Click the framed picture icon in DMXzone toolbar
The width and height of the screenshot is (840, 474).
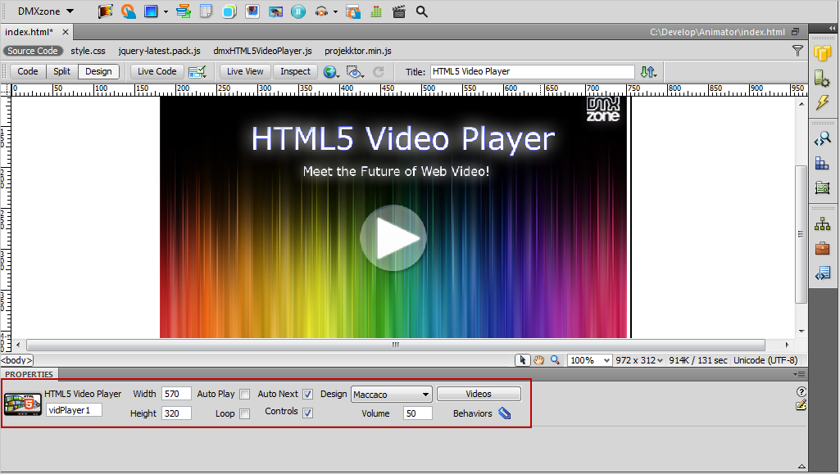[x=252, y=11]
